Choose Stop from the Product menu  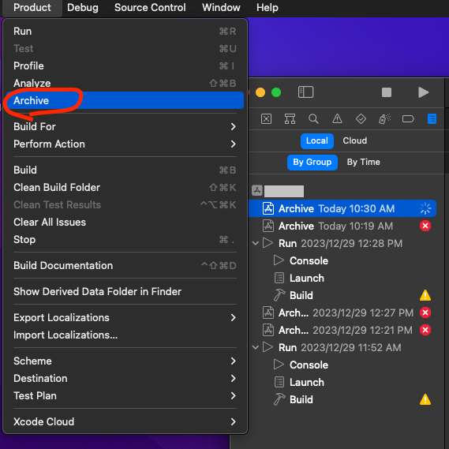pos(125,240)
